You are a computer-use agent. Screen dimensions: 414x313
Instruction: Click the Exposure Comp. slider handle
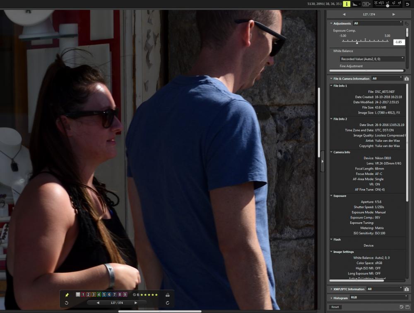[357, 43]
